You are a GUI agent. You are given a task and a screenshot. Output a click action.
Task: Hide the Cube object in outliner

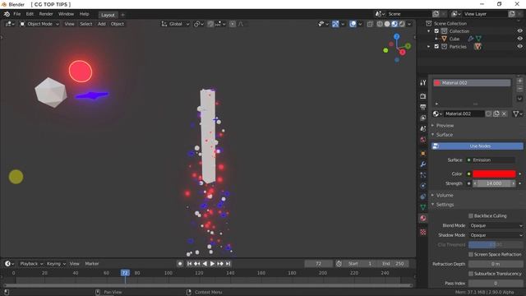(519, 39)
